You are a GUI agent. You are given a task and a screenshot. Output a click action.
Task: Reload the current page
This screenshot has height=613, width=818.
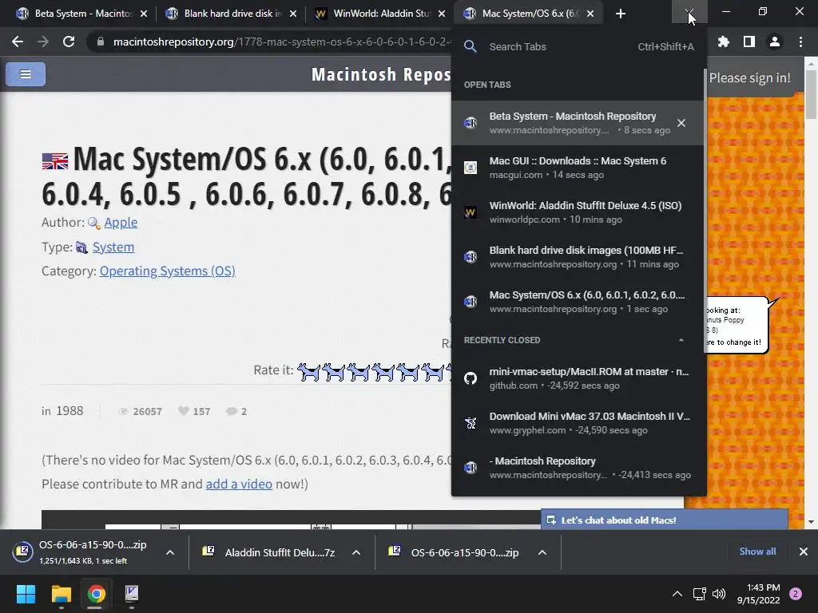tap(69, 42)
